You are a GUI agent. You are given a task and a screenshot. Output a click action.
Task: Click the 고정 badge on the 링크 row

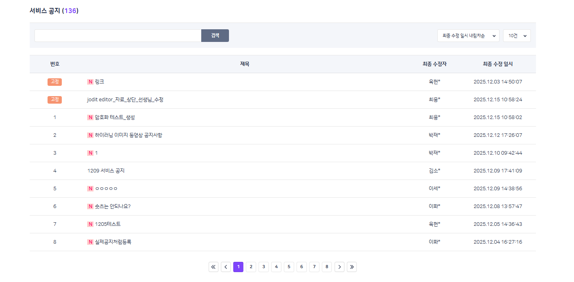tap(55, 82)
